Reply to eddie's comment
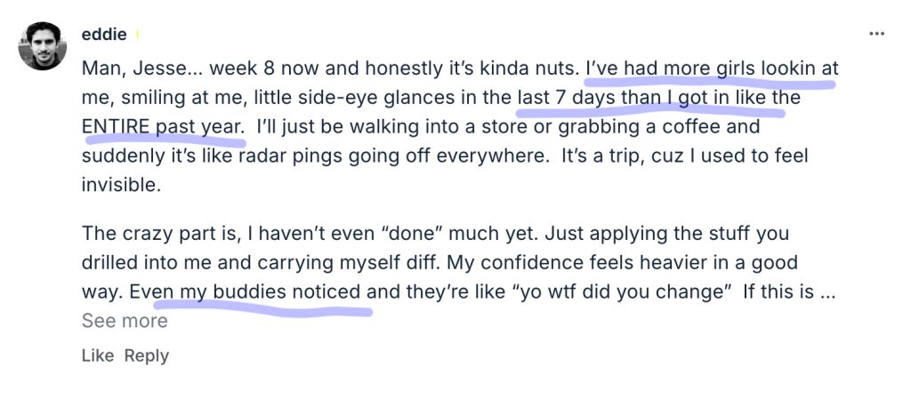This screenshot has height=399, width=911. click(x=146, y=355)
